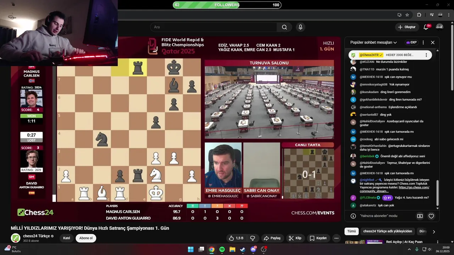Screen dimensions: 454x255
Task: Select the Tümü filter chip
Action: coord(351,231)
